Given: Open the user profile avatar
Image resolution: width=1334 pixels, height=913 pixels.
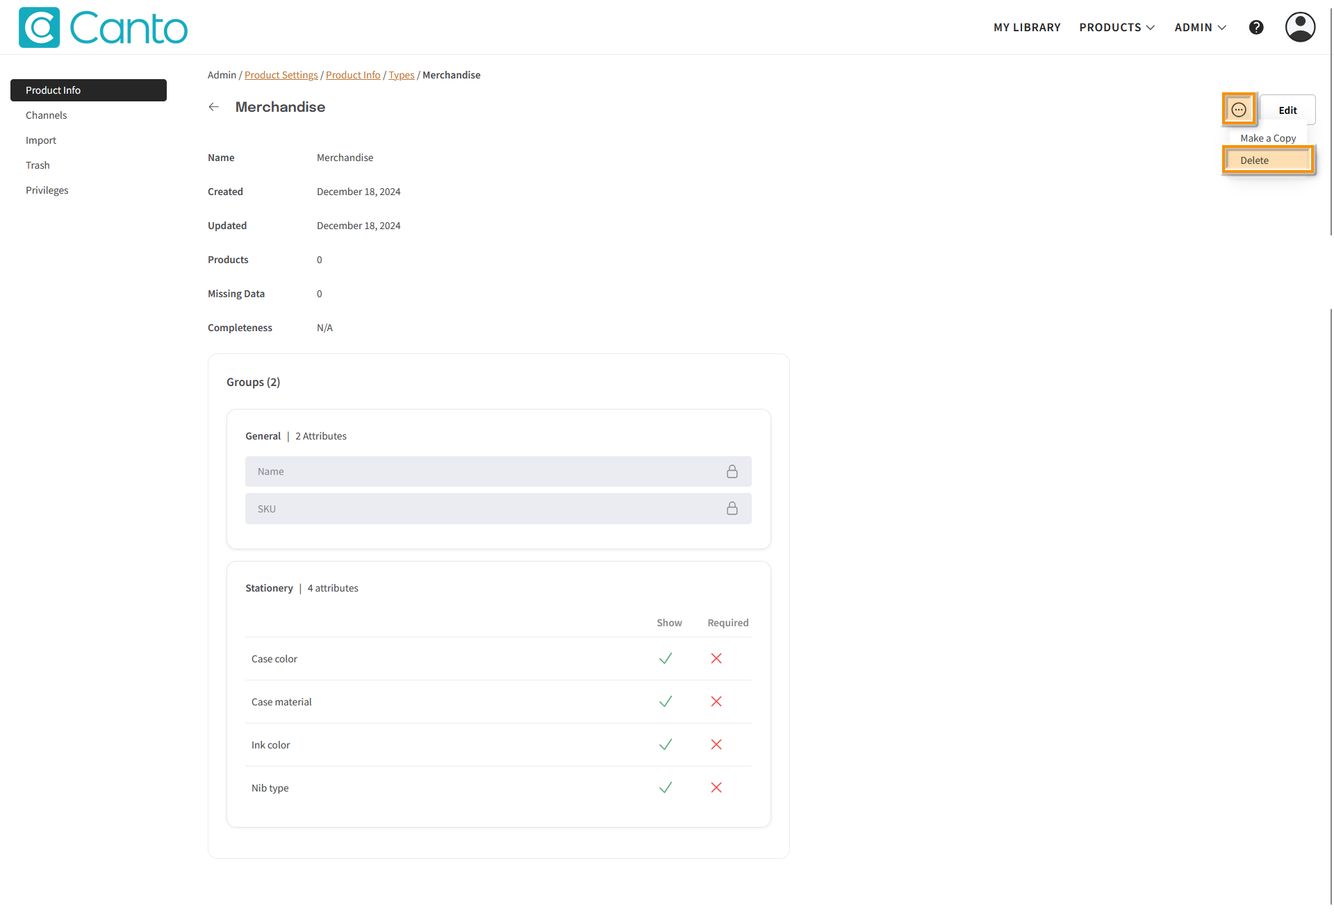Looking at the screenshot, I should (x=1299, y=27).
